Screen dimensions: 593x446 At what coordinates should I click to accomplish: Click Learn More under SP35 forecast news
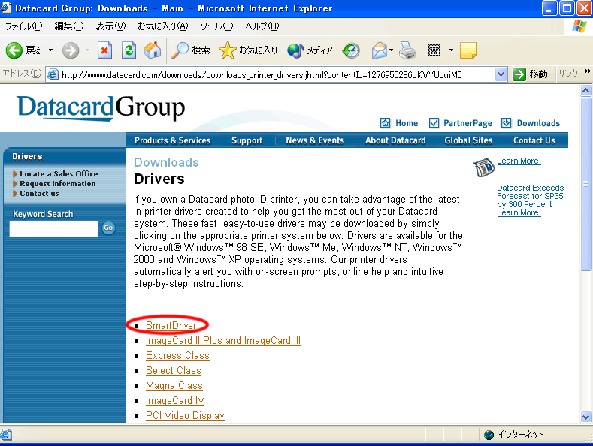pos(519,212)
